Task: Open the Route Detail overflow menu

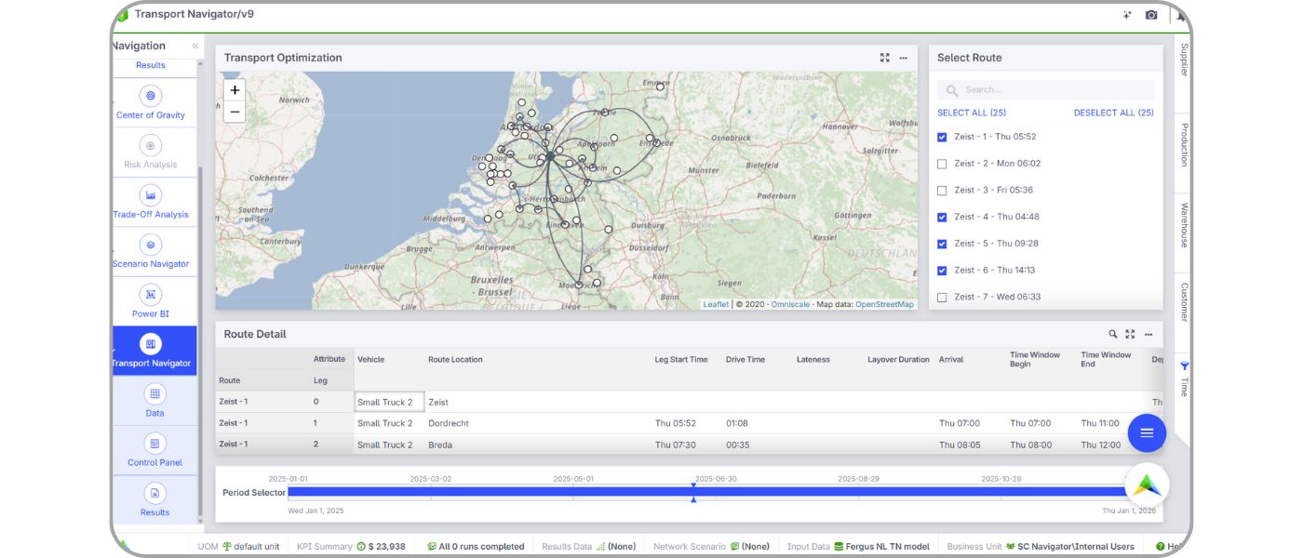Action: [1147, 334]
